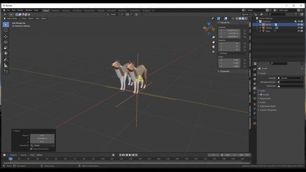Open the viewport Add menu
The width and height of the screenshot is (306, 172).
[x=37, y=19]
